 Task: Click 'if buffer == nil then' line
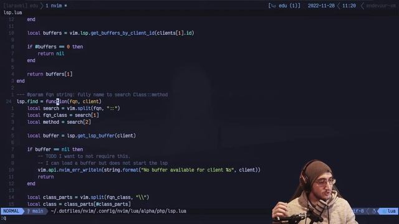pos(55,149)
